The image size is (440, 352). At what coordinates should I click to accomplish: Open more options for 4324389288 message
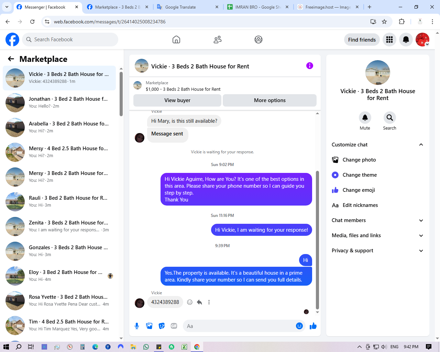click(209, 302)
